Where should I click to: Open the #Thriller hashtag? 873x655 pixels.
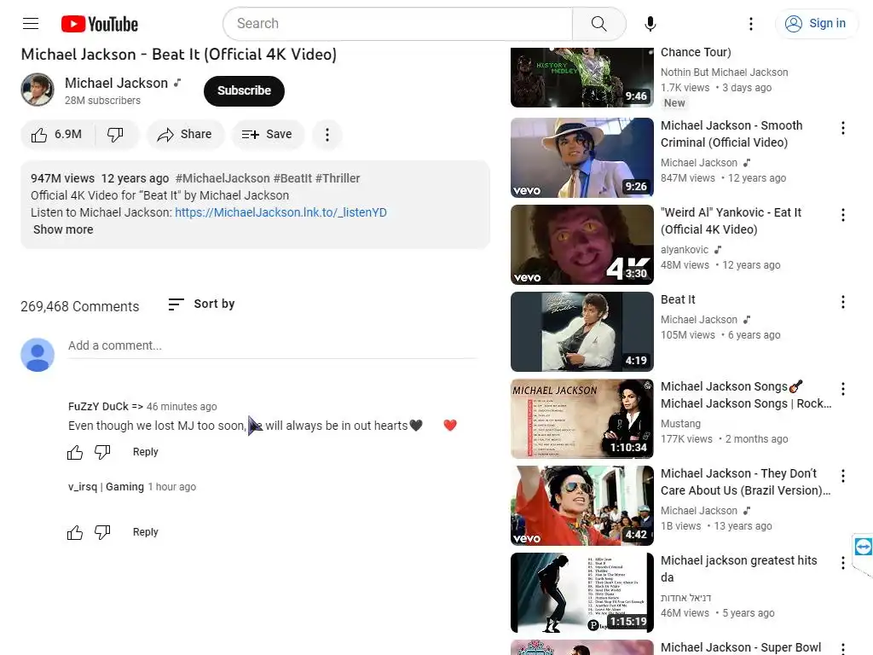pos(338,178)
